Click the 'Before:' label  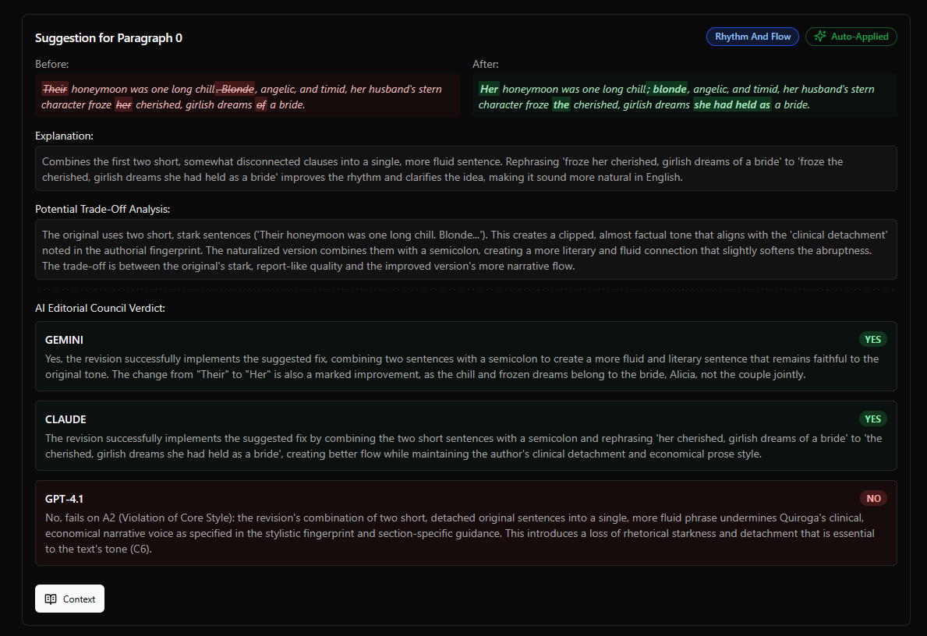click(x=52, y=64)
